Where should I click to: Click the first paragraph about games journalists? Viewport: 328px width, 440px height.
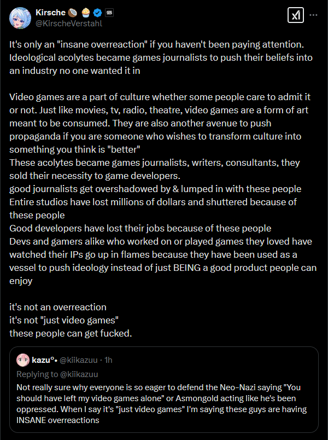click(x=161, y=57)
